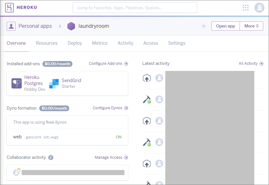
Task: Click the third deploy icon in Latest activity
Action: (147, 164)
